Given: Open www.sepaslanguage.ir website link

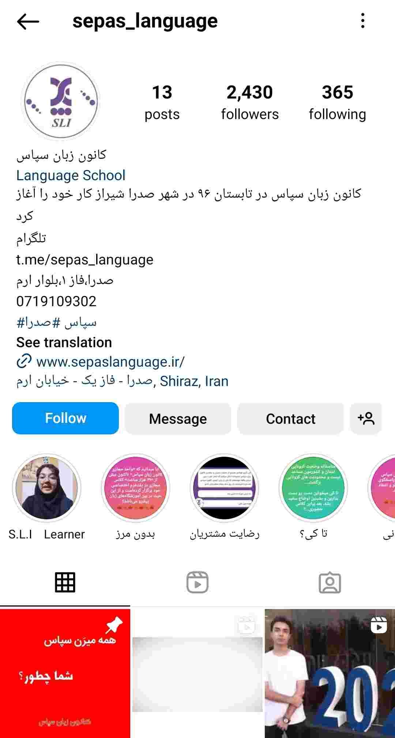Looking at the screenshot, I should [x=110, y=362].
